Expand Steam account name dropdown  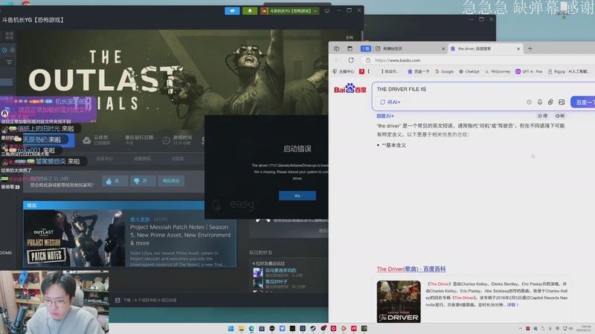(x=289, y=11)
